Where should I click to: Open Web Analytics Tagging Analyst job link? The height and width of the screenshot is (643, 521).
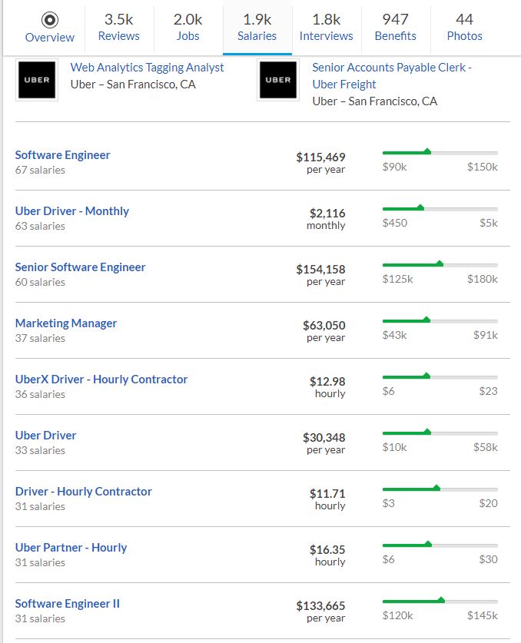click(x=147, y=68)
